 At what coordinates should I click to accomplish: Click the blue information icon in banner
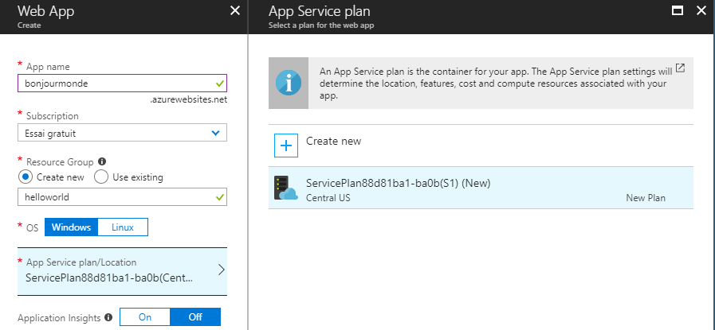click(288, 83)
